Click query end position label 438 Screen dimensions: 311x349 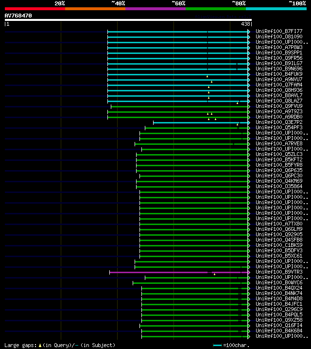(246, 24)
